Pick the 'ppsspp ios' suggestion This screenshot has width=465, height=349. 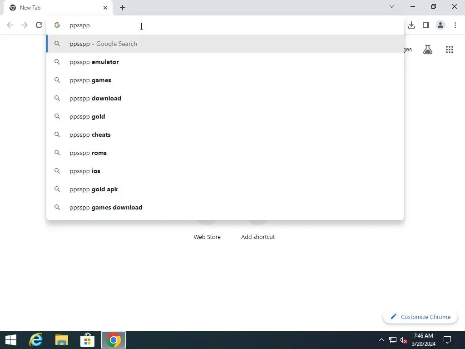click(225, 171)
